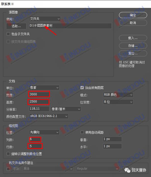This screenshot has height=177, width=151.
Task: Open the 像素/厘米 resolution unit dropdown
Action: (x=66, y=109)
